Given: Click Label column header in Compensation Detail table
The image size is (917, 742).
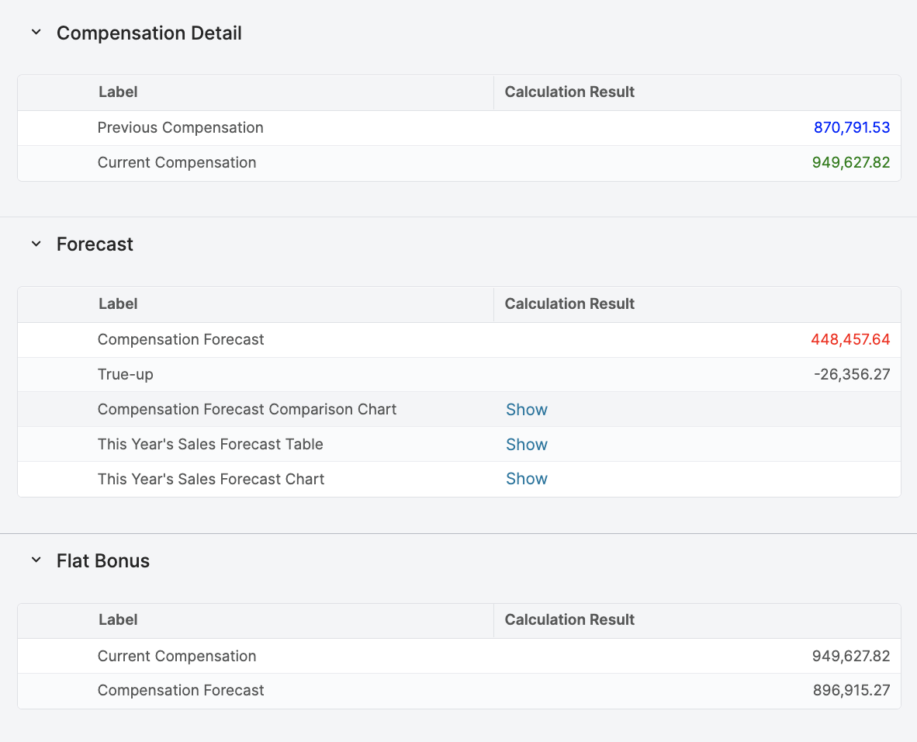Looking at the screenshot, I should (118, 92).
